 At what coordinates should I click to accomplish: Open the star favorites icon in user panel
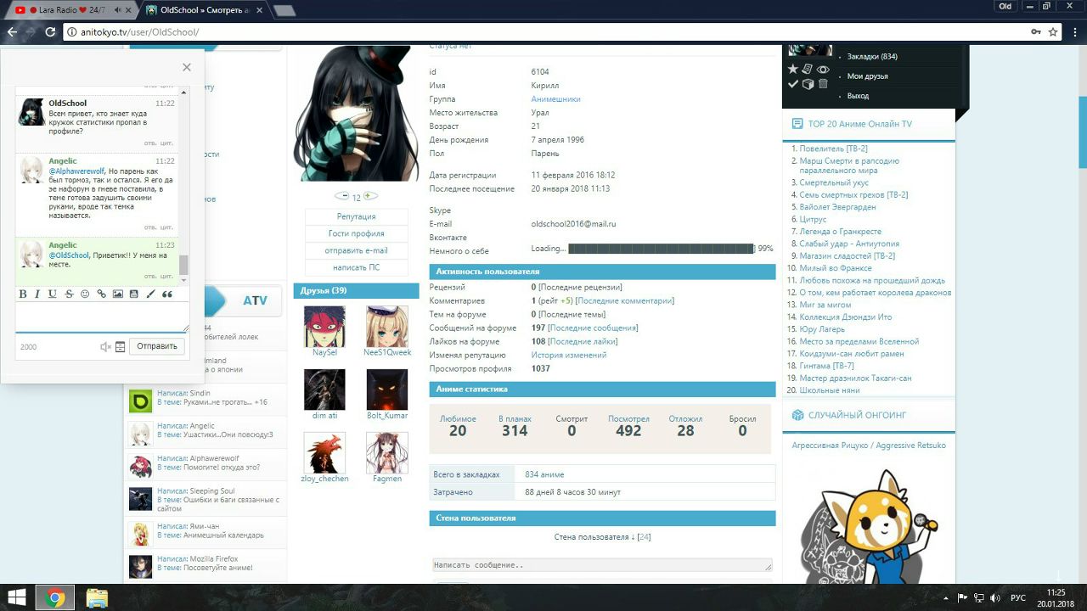coord(793,70)
